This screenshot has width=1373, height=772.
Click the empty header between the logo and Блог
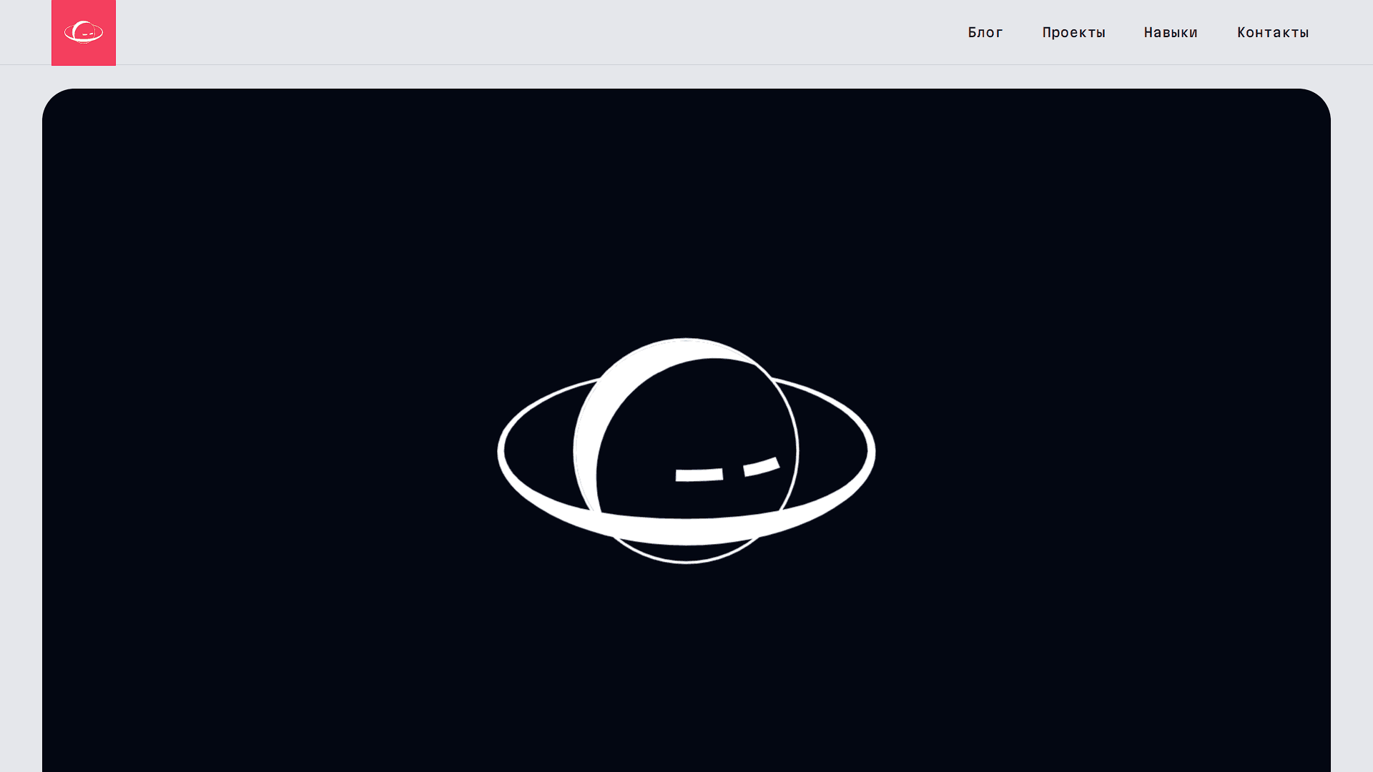coord(536,32)
